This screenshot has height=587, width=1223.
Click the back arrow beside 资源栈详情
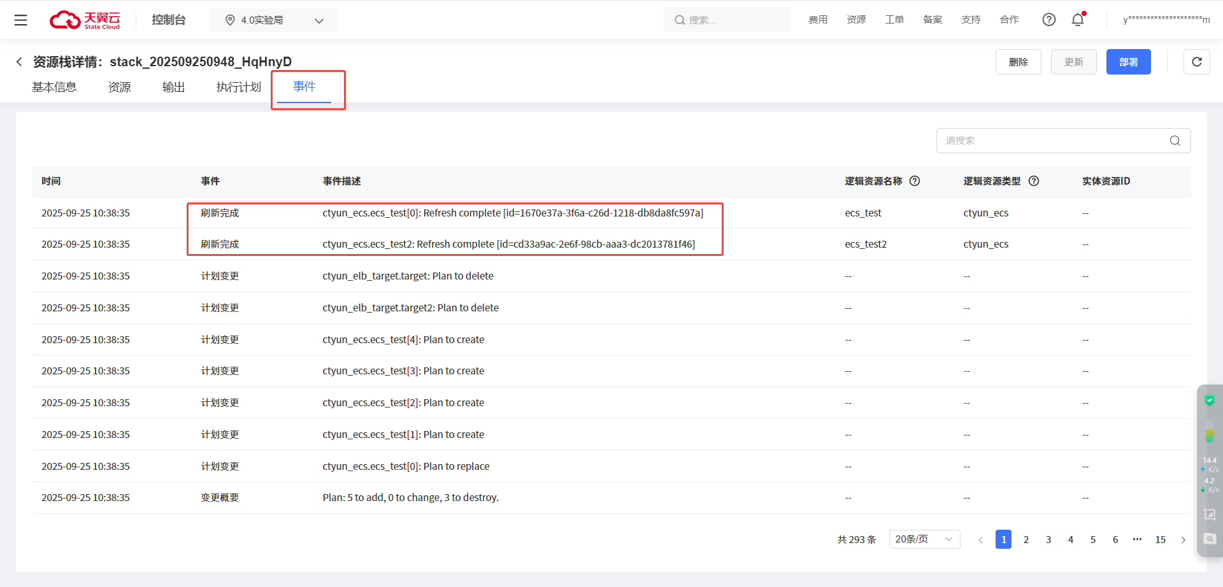19,62
